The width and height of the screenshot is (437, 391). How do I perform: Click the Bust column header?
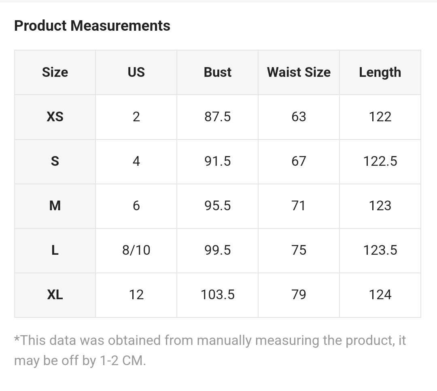click(218, 72)
